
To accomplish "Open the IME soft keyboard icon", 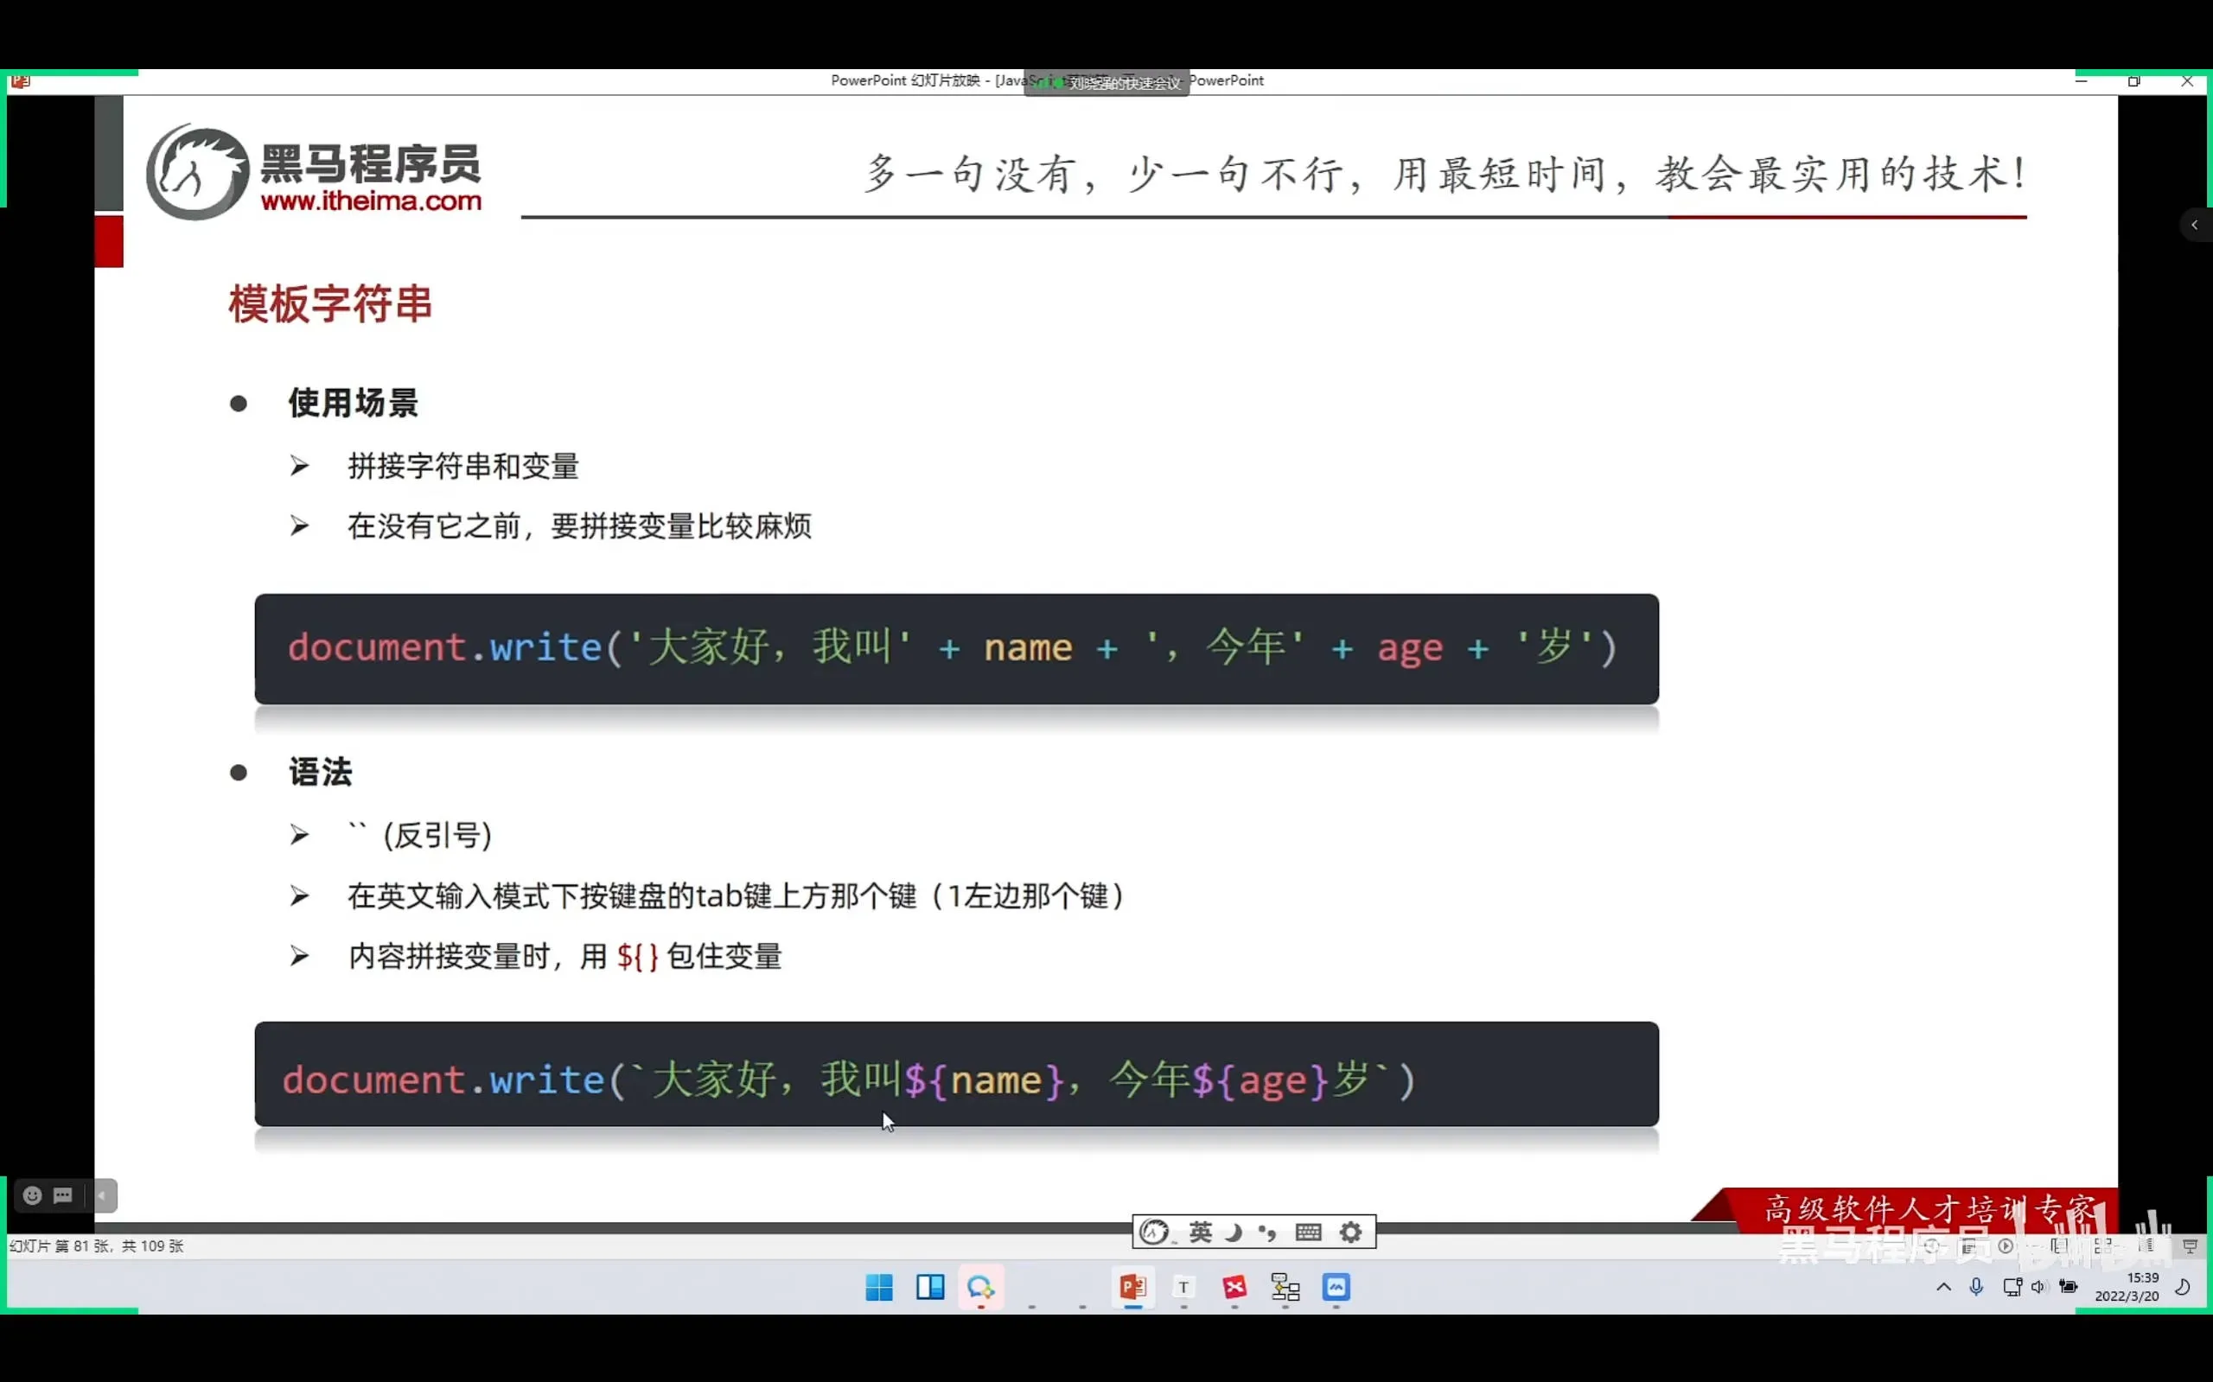I will [x=1308, y=1232].
